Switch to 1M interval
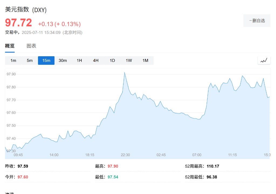 tap(145, 61)
